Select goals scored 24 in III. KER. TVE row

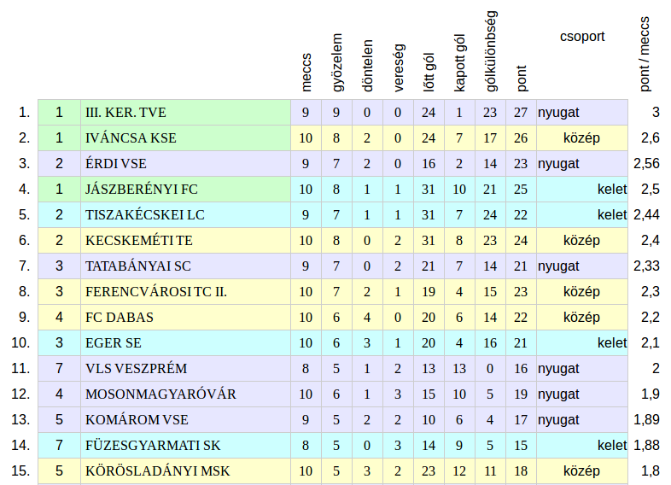(429, 113)
